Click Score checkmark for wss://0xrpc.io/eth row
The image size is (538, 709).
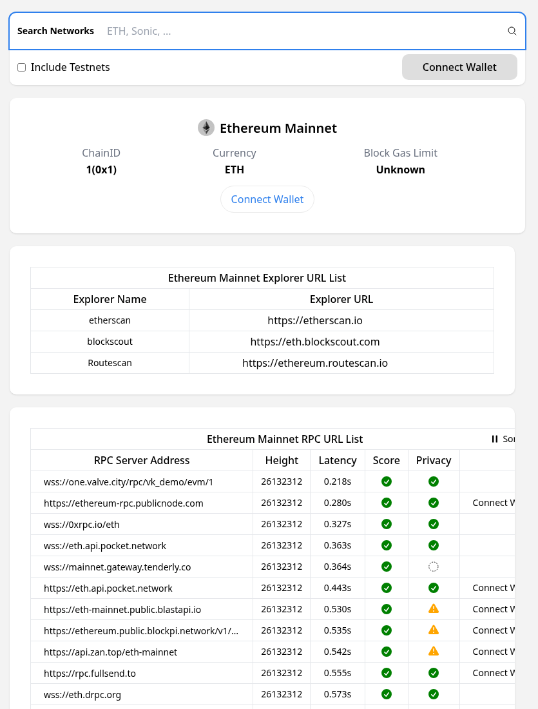(387, 524)
